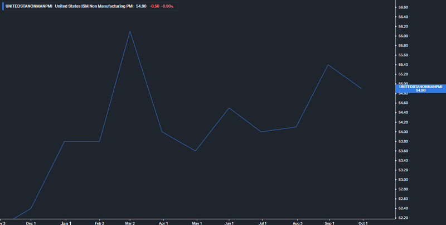
Task: Click the 55.80 price axis label
Action: coord(403,46)
